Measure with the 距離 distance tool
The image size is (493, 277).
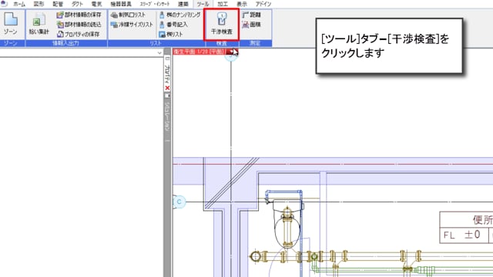[x=252, y=15]
